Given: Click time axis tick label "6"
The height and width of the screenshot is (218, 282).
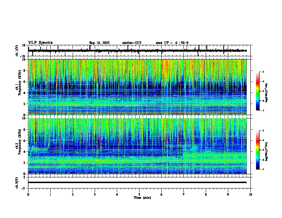Looking at the screenshot, I should [162, 194].
